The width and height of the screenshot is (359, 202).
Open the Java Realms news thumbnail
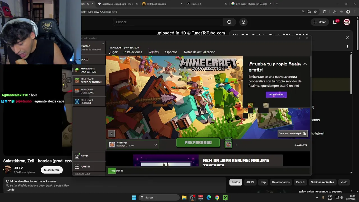click(166, 160)
